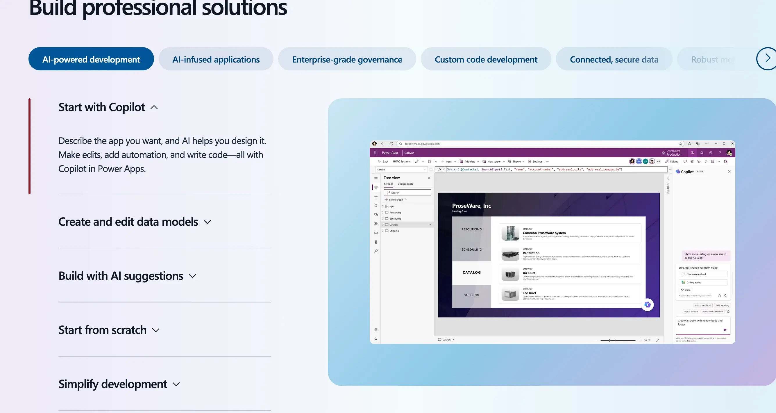Viewport: 776px width, 413px height.
Task: Click the app checker stethoscope icon
Action: click(699, 161)
